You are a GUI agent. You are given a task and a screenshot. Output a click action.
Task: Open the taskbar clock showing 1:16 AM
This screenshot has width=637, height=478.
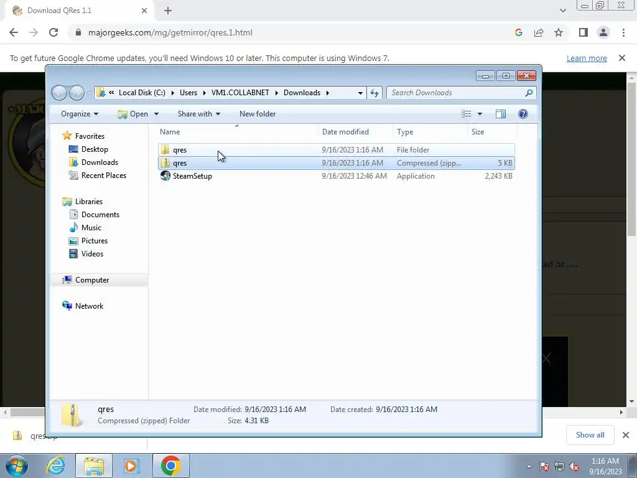(605, 466)
